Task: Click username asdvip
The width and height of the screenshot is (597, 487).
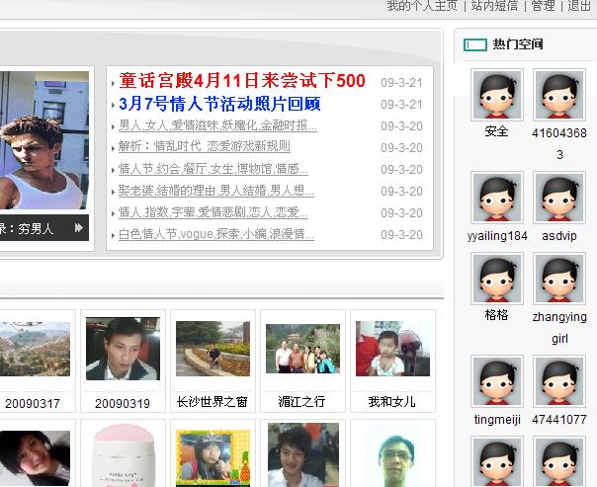Action: point(559,235)
